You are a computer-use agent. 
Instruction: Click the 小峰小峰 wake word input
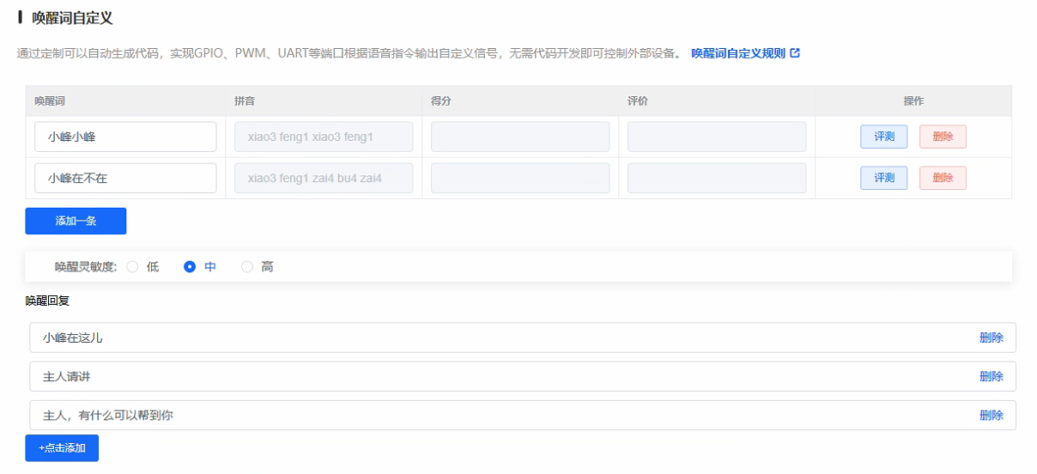125,137
